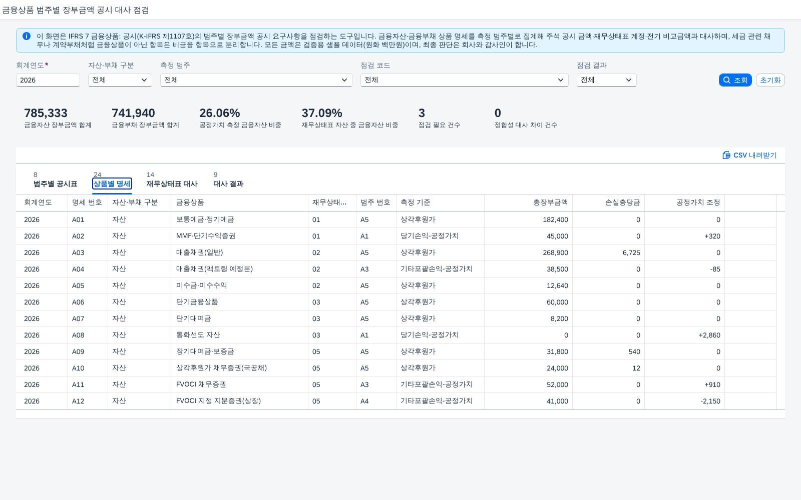Click the CSV download spreadsheet icon
This screenshot has width=801, height=500.
click(x=726, y=155)
